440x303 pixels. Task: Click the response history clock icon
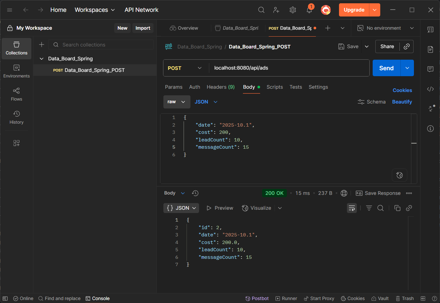pyautogui.click(x=195, y=193)
